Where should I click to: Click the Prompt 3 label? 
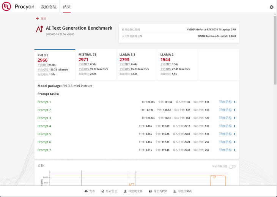point(44,118)
